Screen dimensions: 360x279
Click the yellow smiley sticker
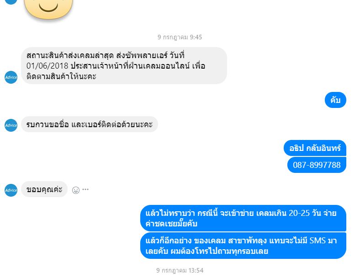pos(48,9)
